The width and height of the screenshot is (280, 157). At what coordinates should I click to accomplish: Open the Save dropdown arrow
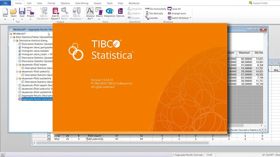(x=22, y=19)
